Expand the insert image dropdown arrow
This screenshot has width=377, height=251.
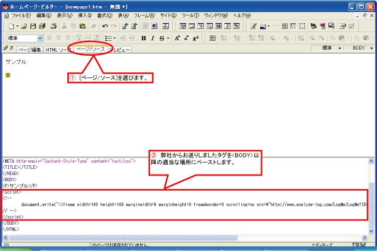pyautogui.click(x=269, y=26)
